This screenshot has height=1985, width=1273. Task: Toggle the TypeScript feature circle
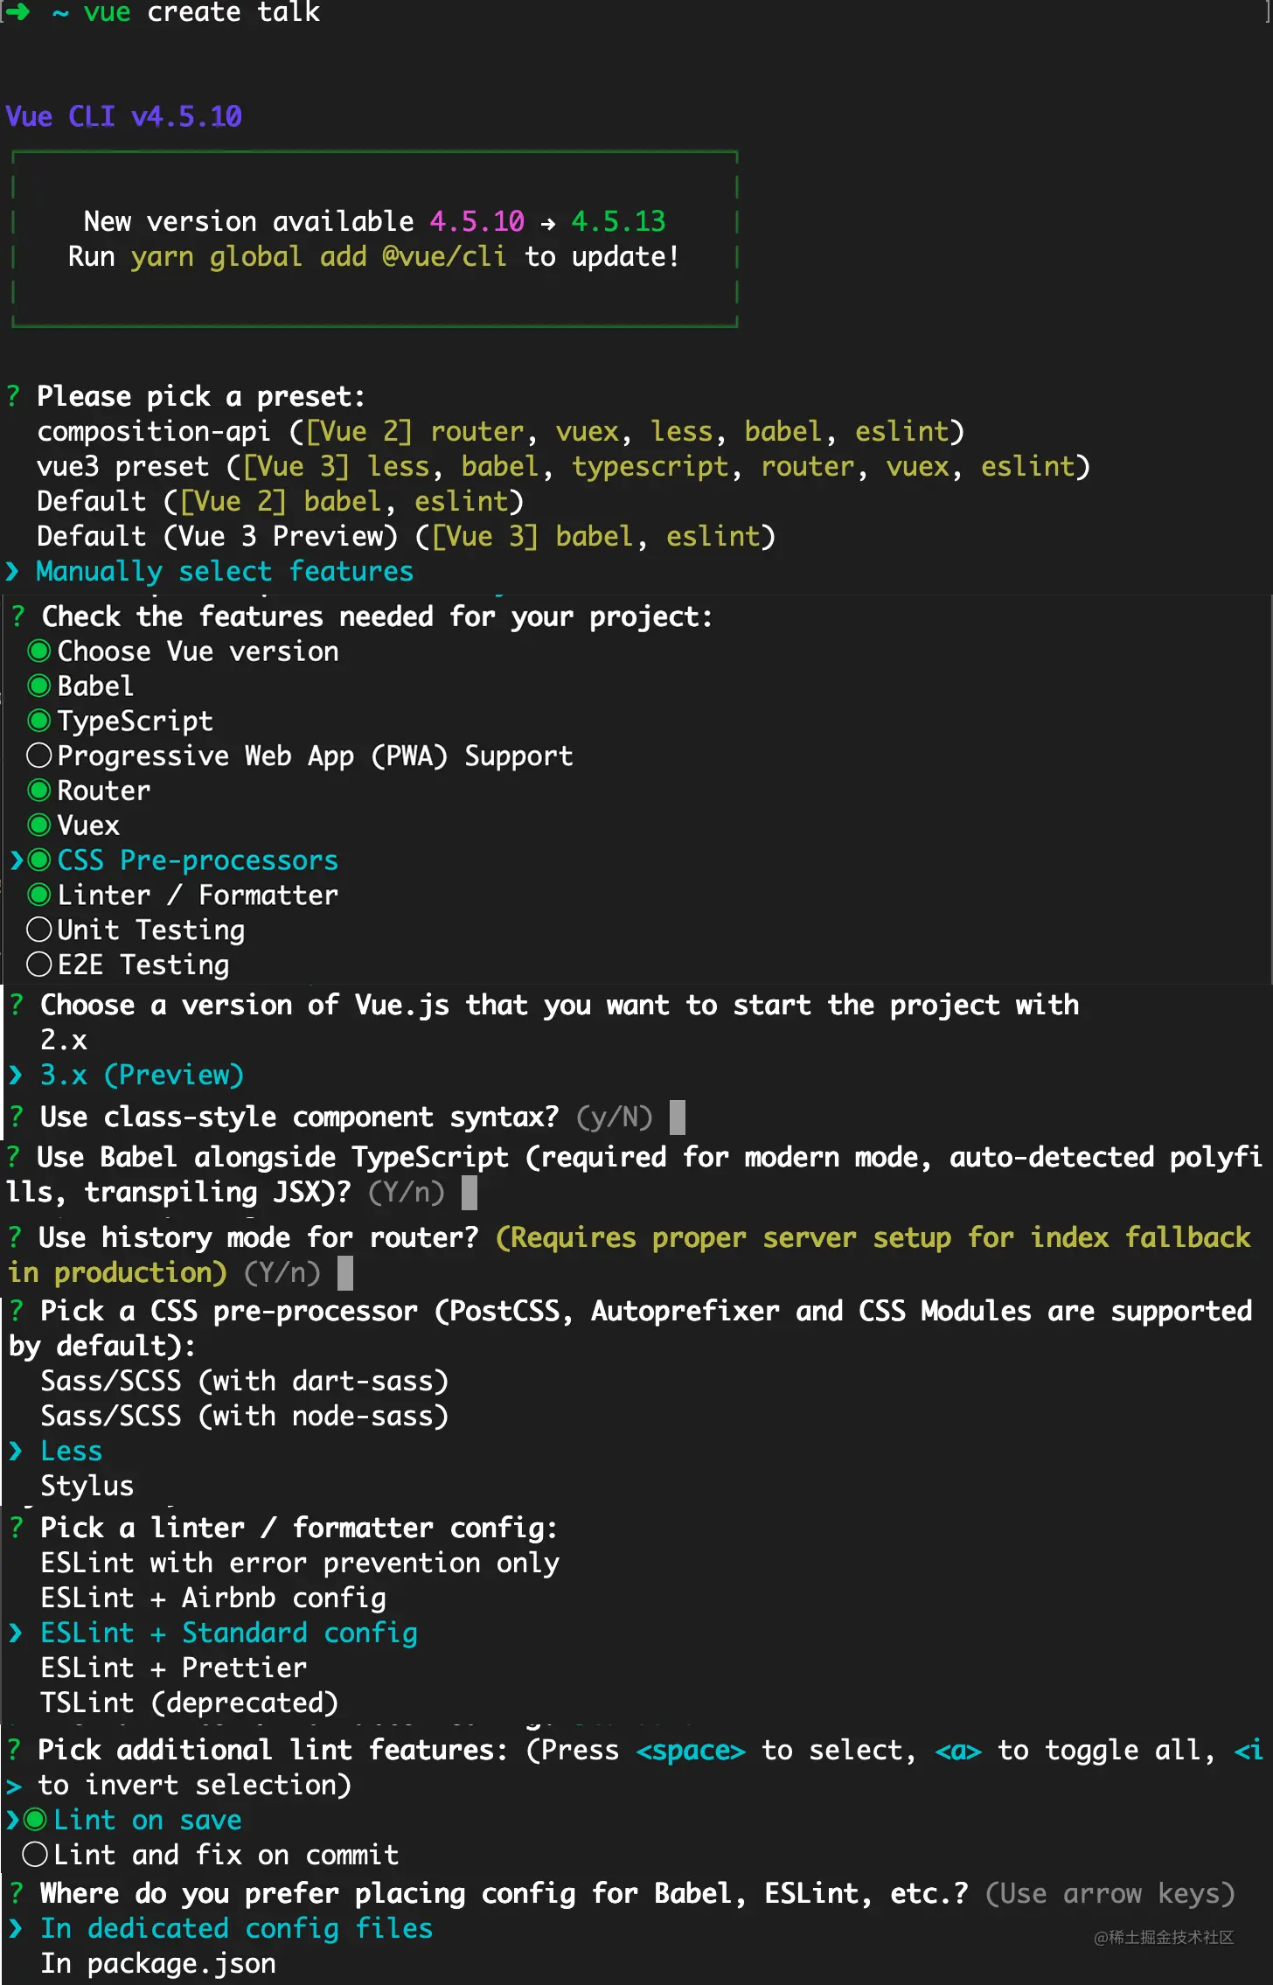tap(38, 721)
